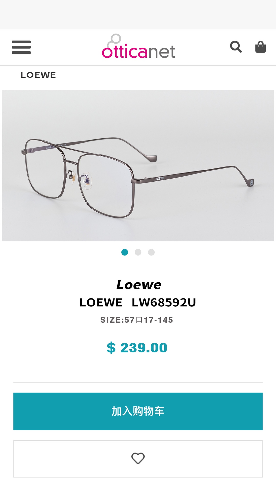Click the $ 239.00 price
Viewport: 276px width, 492px height.
tap(137, 348)
